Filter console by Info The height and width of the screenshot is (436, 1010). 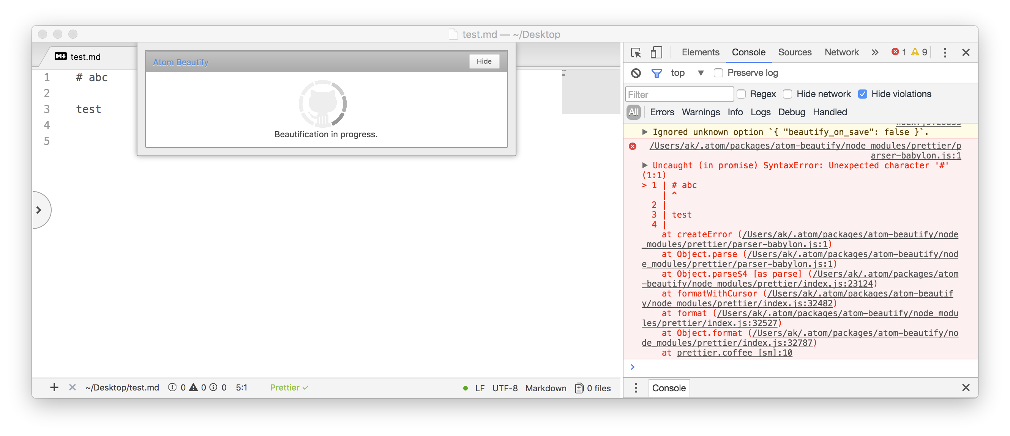[x=735, y=112]
